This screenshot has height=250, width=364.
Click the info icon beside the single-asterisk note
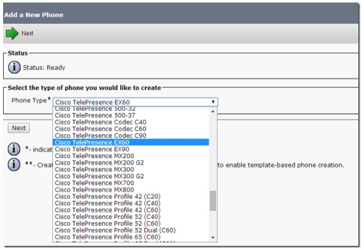tap(14, 149)
